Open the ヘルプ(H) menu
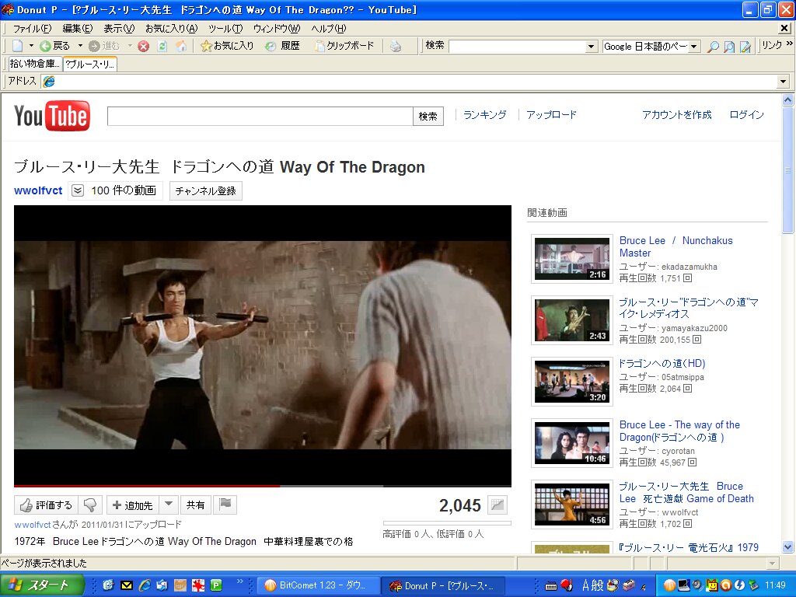 (x=329, y=29)
